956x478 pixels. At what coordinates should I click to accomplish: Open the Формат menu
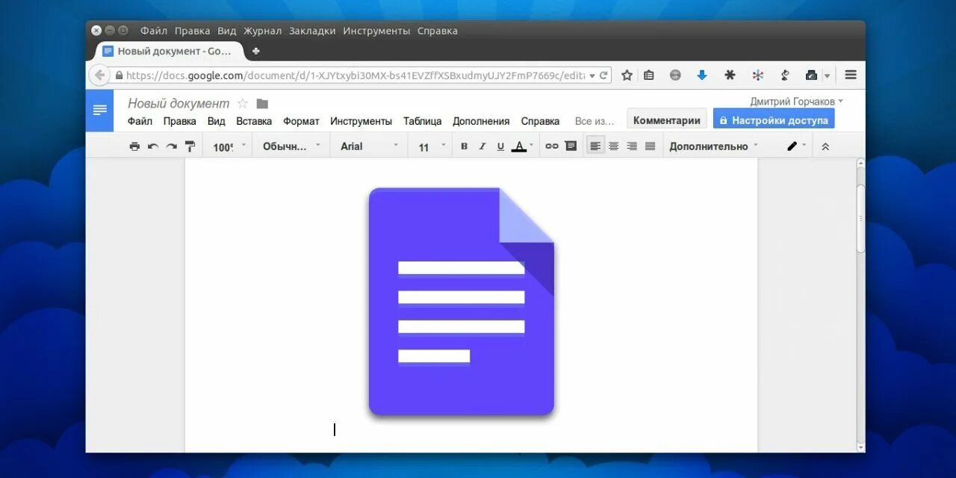point(301,121)
